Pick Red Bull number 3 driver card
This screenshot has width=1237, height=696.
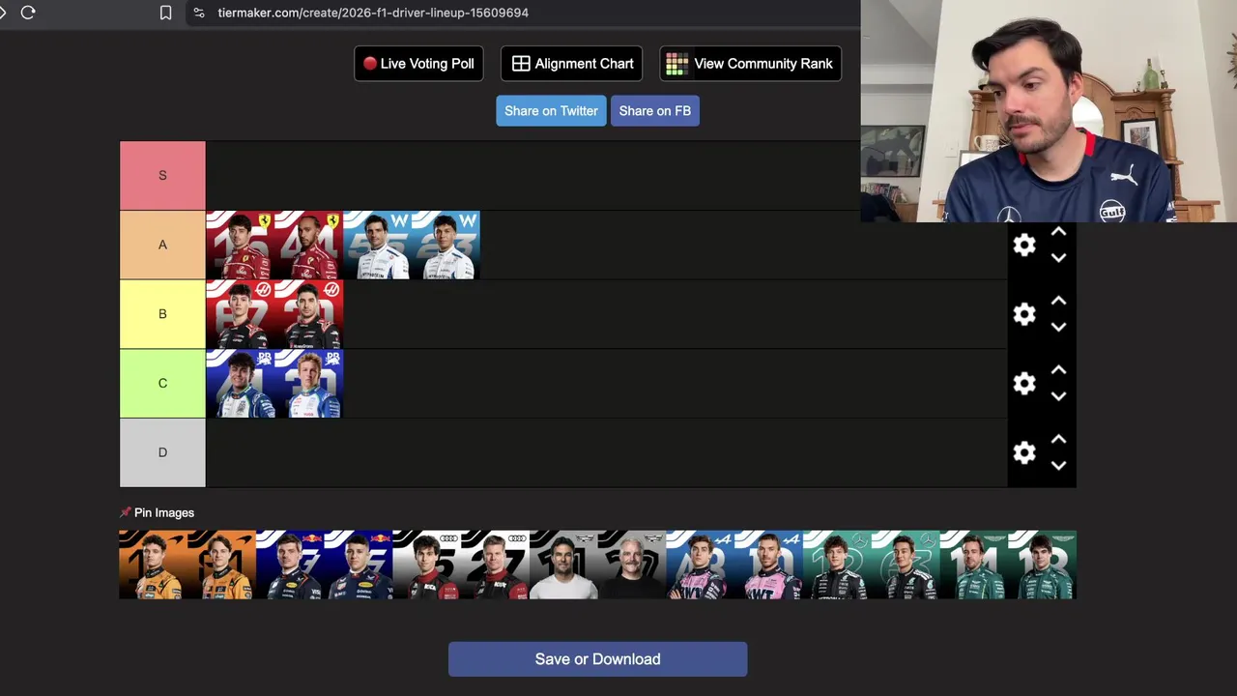(290, 565)
